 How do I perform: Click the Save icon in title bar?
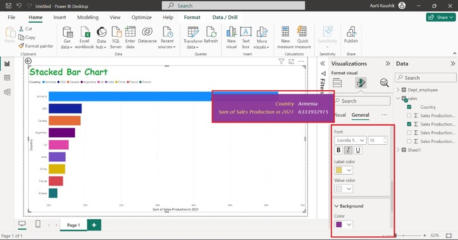pos(8,6)
